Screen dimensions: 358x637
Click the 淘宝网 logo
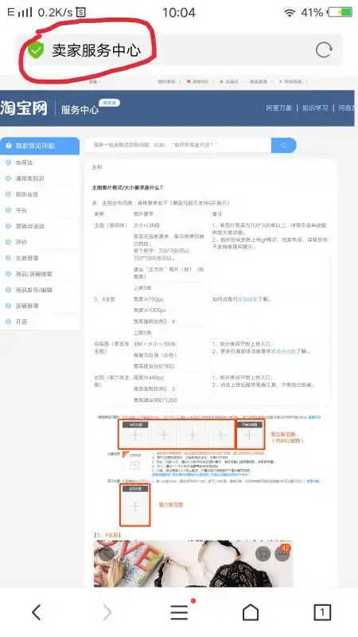[24, 108]
